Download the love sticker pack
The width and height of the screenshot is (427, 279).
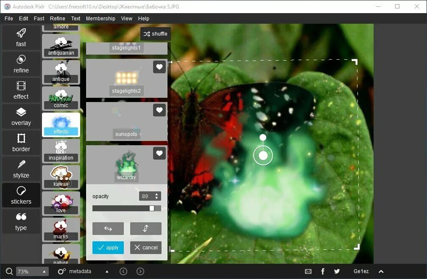click(61, 203)
